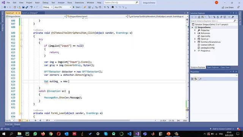Expand the References node
This screenshot has width=243, height=137.
[195, 33]
